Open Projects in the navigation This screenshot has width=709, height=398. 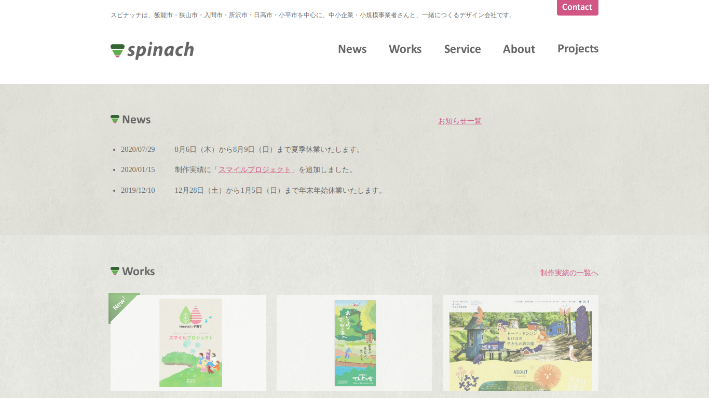578,49
